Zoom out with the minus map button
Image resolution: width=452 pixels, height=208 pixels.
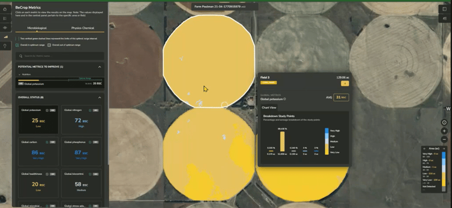click(444, 140)
